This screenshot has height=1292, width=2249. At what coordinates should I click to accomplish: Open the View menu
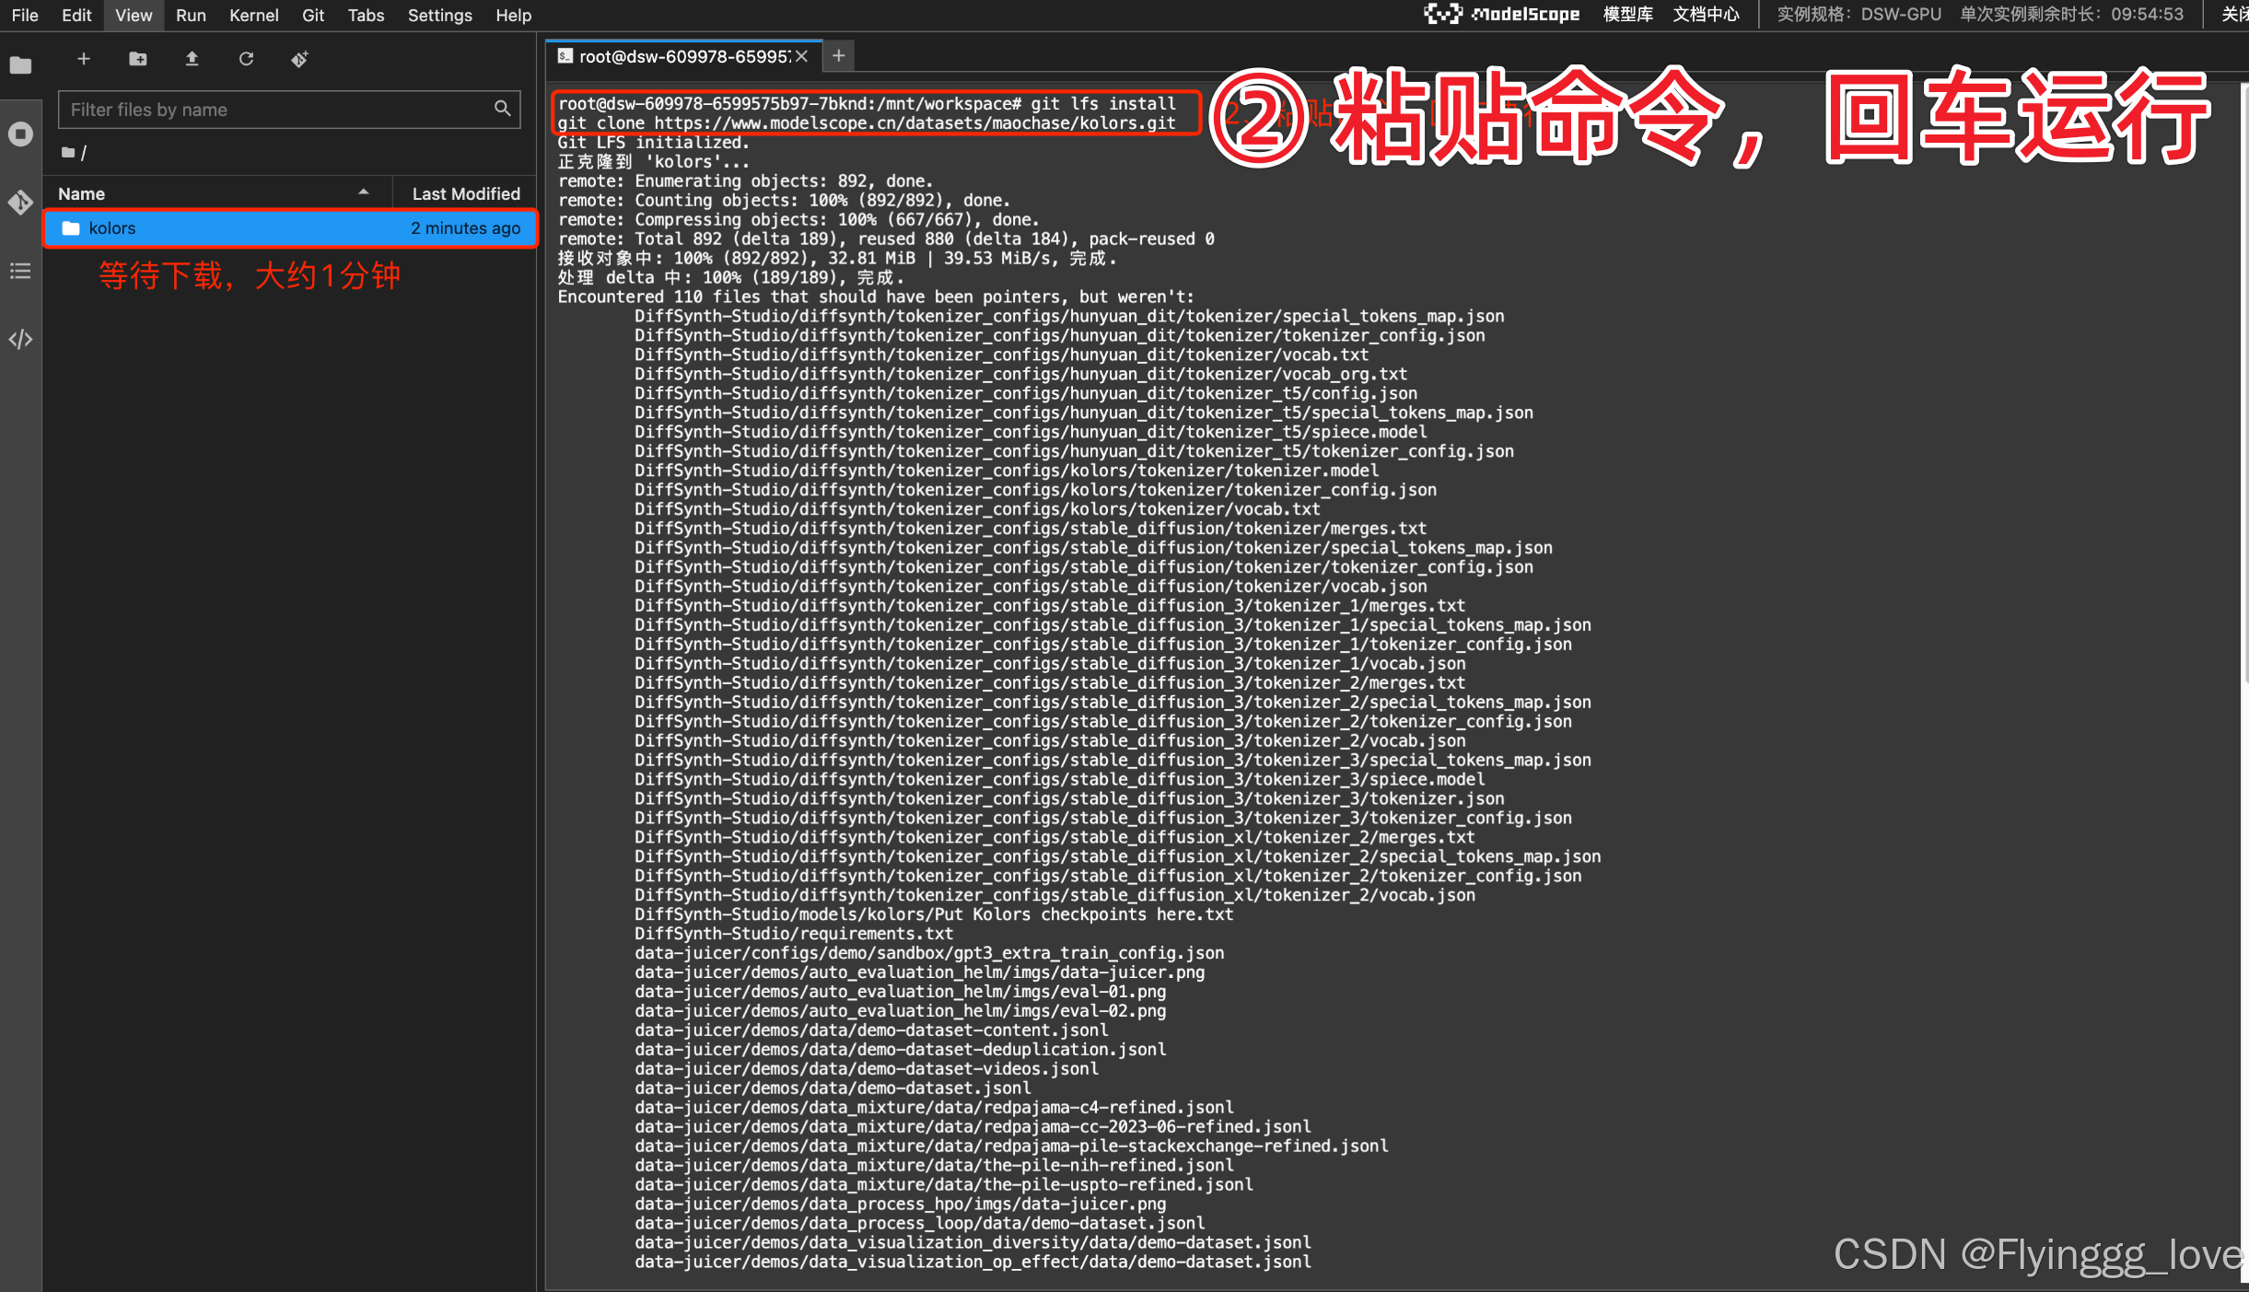pyautogui.click(x=134, y=15)
